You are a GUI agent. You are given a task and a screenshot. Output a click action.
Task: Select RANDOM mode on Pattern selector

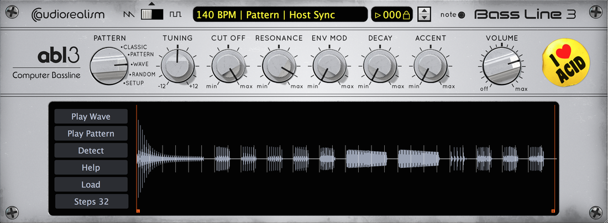tap(142, 74)
